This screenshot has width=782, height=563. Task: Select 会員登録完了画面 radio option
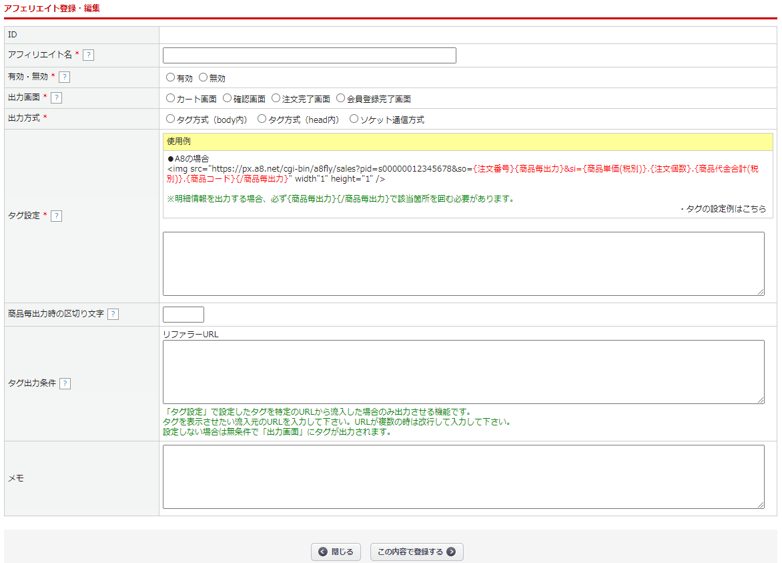(x=341, y=98)
